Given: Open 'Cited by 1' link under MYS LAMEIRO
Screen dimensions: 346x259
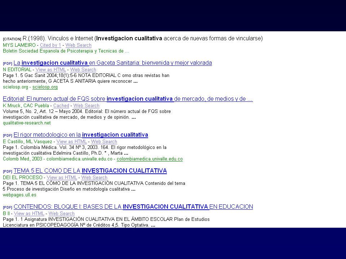Looking at the screenshot, I should [50, 45].
